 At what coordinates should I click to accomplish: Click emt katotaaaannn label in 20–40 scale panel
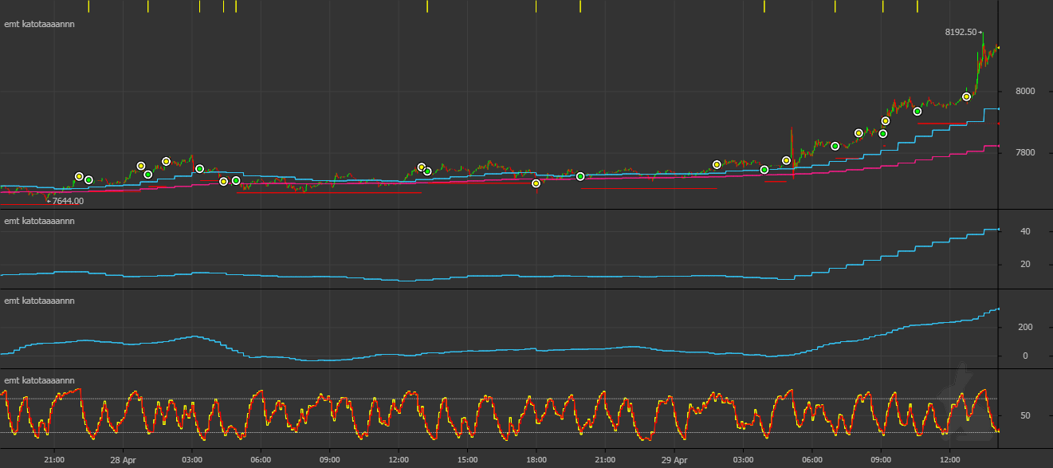40,221
